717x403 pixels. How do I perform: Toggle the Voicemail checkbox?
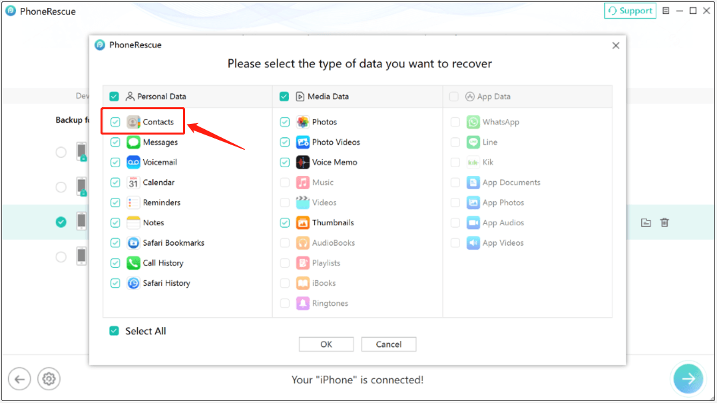[115, 163]
